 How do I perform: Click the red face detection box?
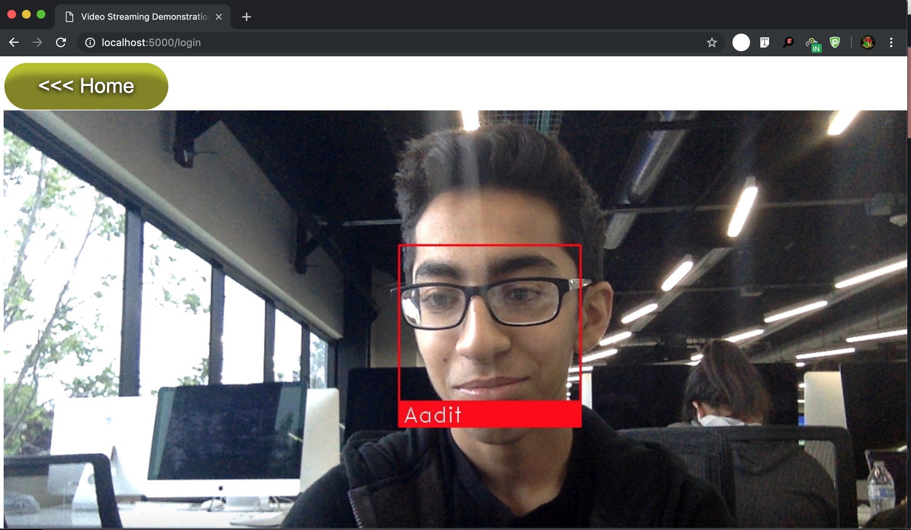[490, 245]
